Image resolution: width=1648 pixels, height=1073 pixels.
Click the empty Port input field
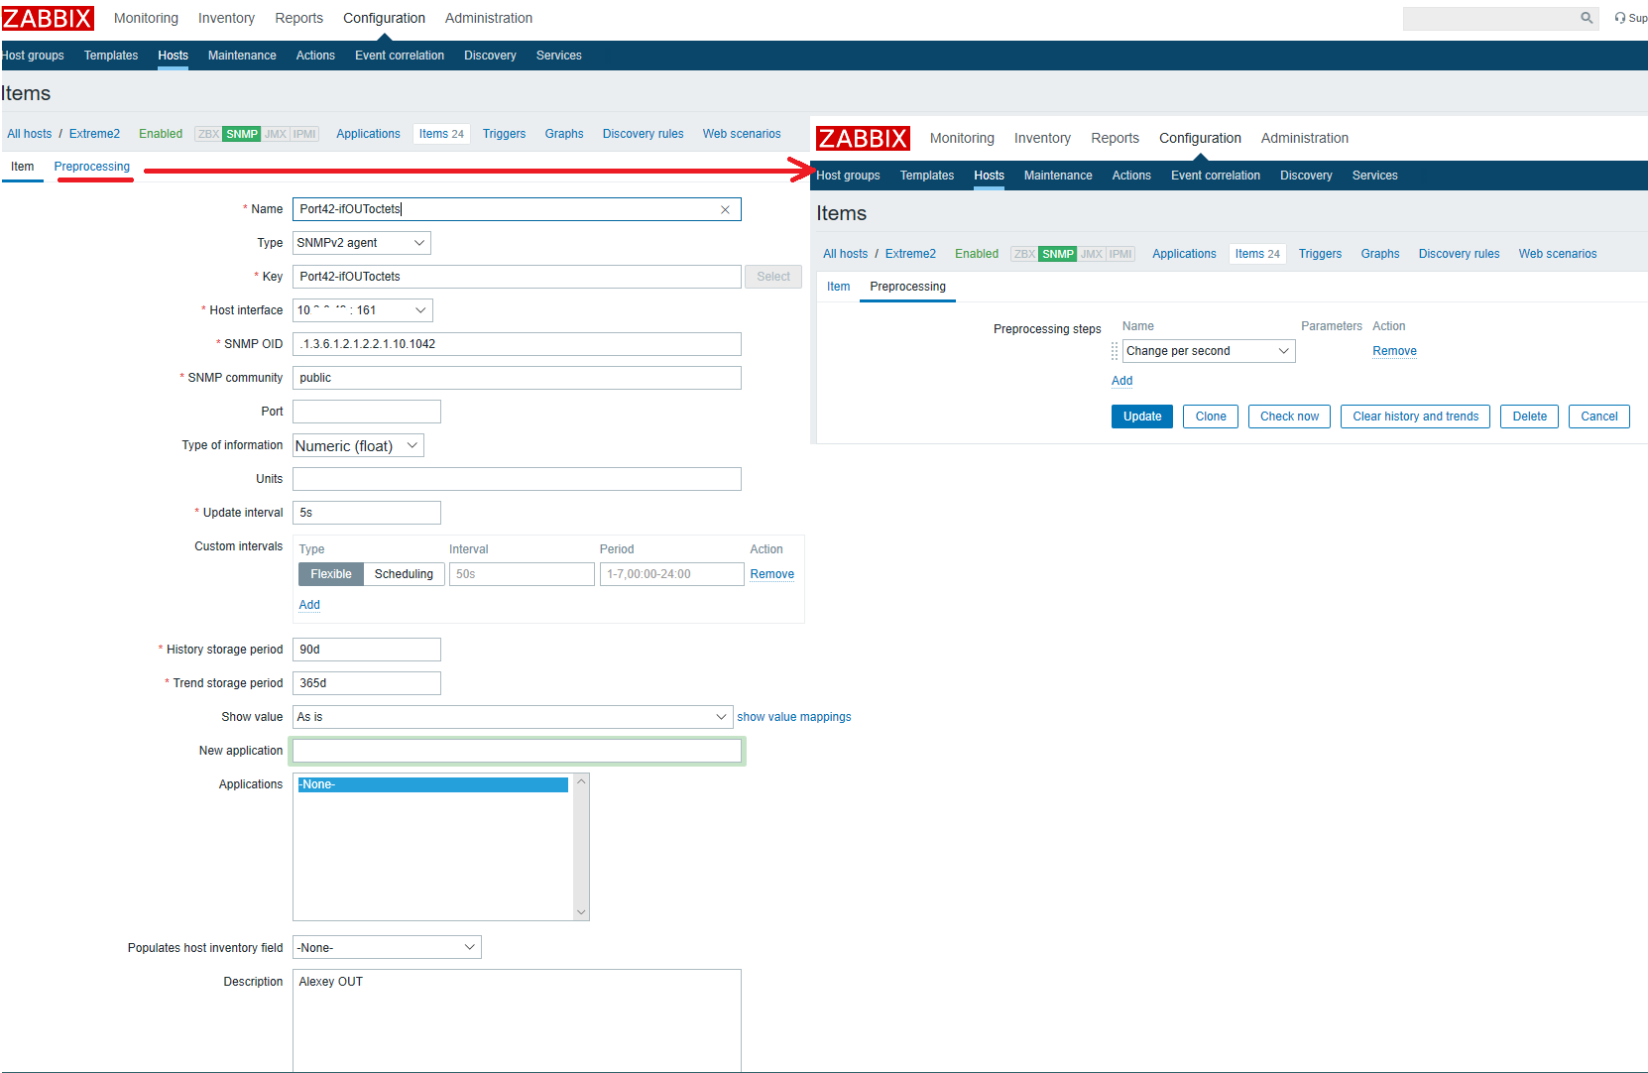pyautogui.click(x=367, y=412)
